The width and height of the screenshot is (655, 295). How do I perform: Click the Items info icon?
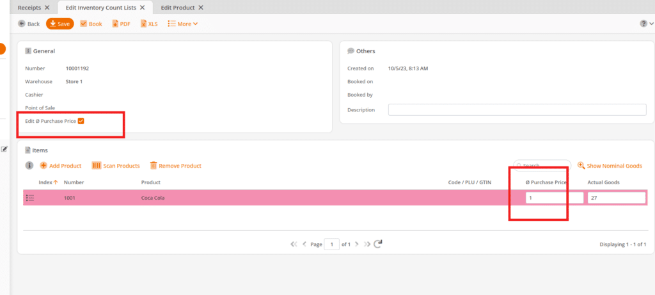click(29, 166)
